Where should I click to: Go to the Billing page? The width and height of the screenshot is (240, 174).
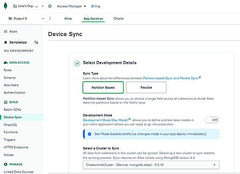(96, 6)
